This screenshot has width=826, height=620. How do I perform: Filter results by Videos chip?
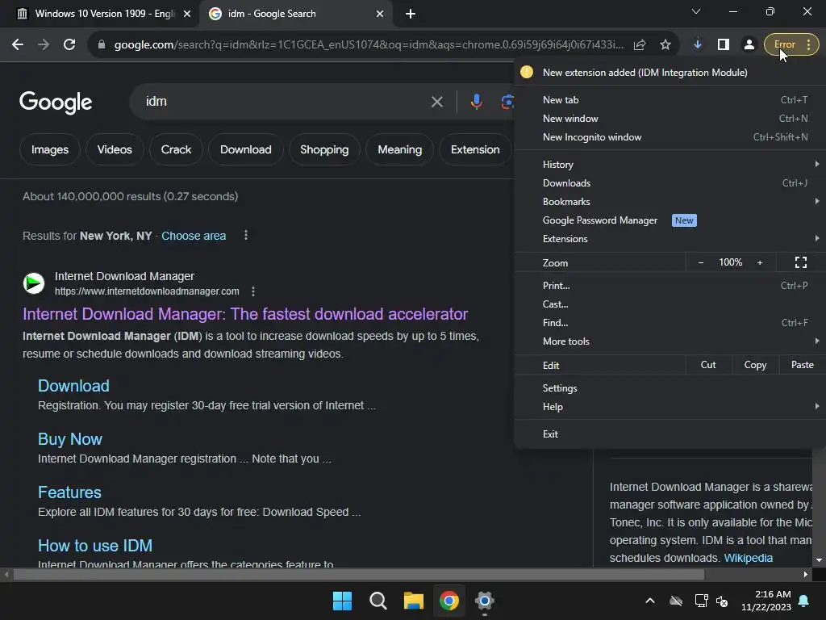(115, 149)
